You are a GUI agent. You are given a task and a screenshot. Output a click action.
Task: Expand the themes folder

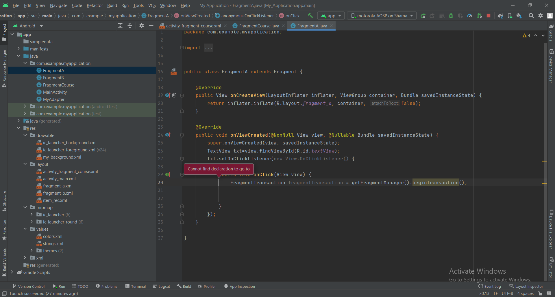click(x=32, y=251)
